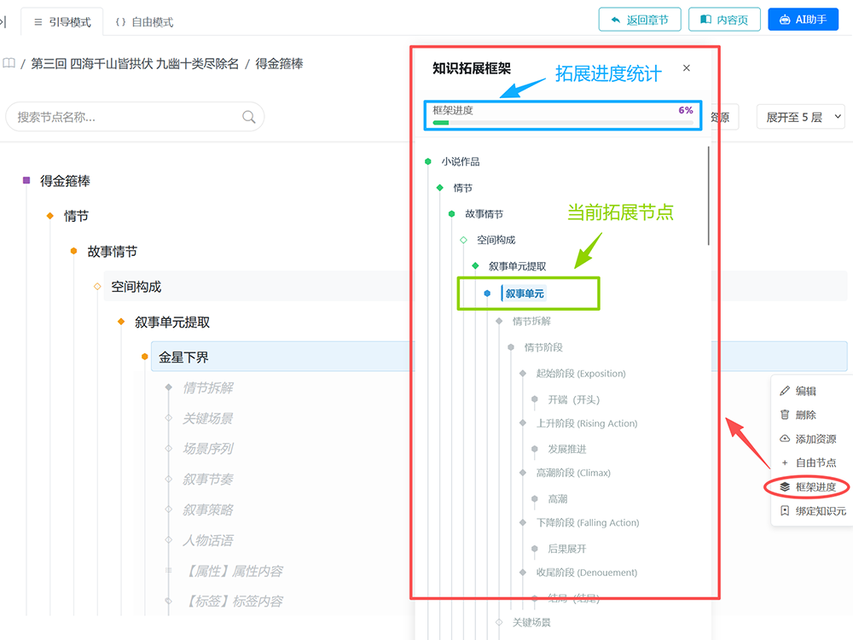853x640 pixels.
Task: Click the book icon in breadcrumb
Action: pos(9,63)
